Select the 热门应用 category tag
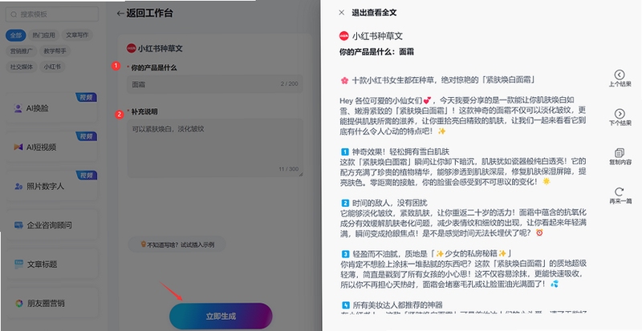 pos(44,35)
